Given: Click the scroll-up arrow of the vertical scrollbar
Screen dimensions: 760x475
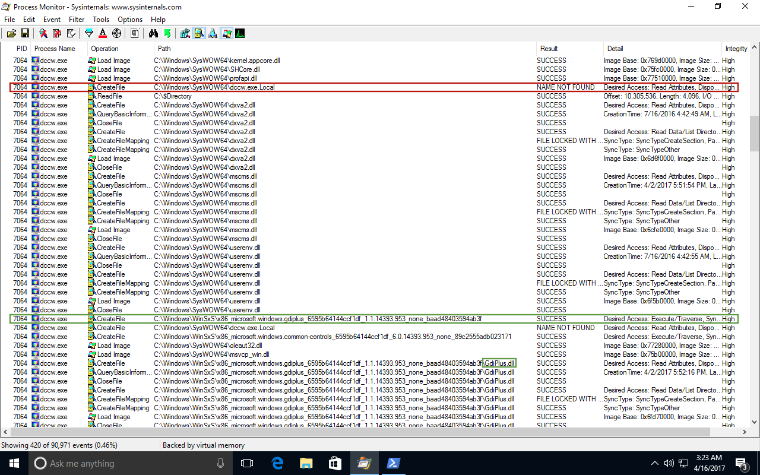Looking at the screenshot, I should click(754, 48).
